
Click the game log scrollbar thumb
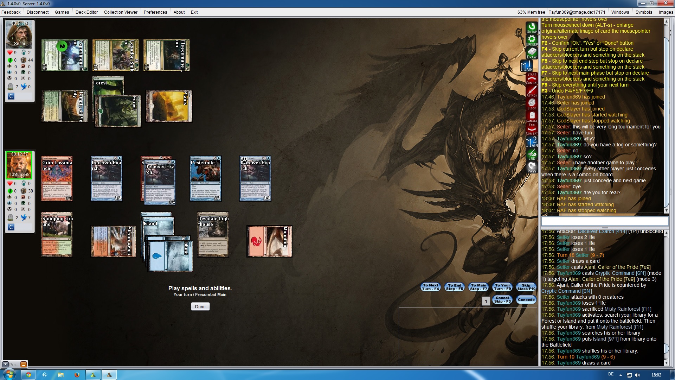pyautogui.click(x=666, y=348)
